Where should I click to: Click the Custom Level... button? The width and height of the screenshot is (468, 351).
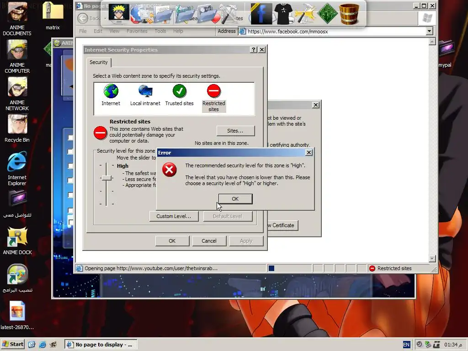174,216
